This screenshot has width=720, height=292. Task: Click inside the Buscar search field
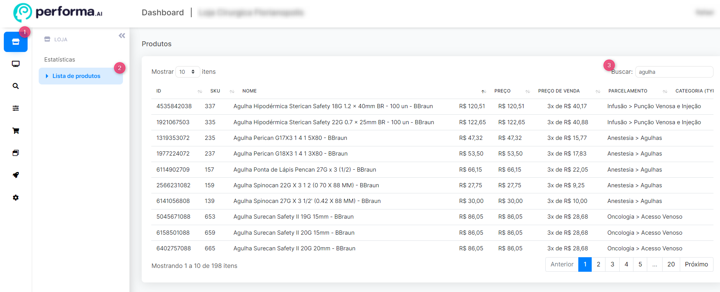click(674, 72)
